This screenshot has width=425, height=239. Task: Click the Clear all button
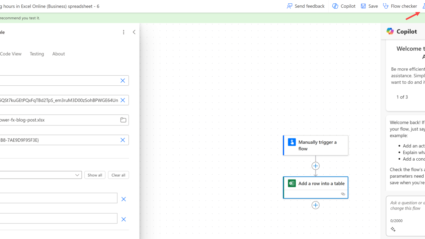point(118,175)
